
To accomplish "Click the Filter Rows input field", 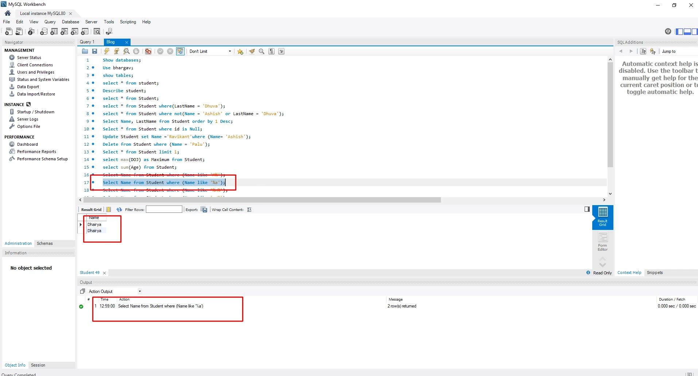I will [164, 209].
